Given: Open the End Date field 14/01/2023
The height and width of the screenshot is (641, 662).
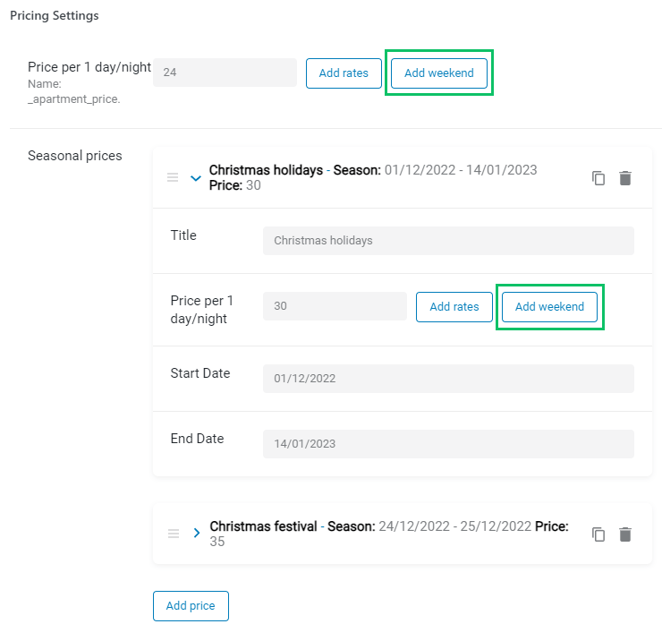Looking at the screenshot, I should [448, 444].
